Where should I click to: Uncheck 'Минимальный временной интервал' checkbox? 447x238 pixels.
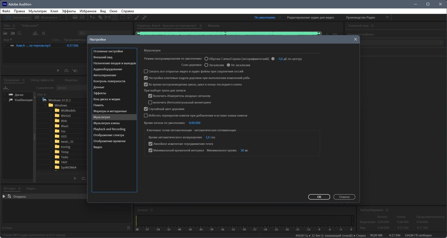click(150, 150)
